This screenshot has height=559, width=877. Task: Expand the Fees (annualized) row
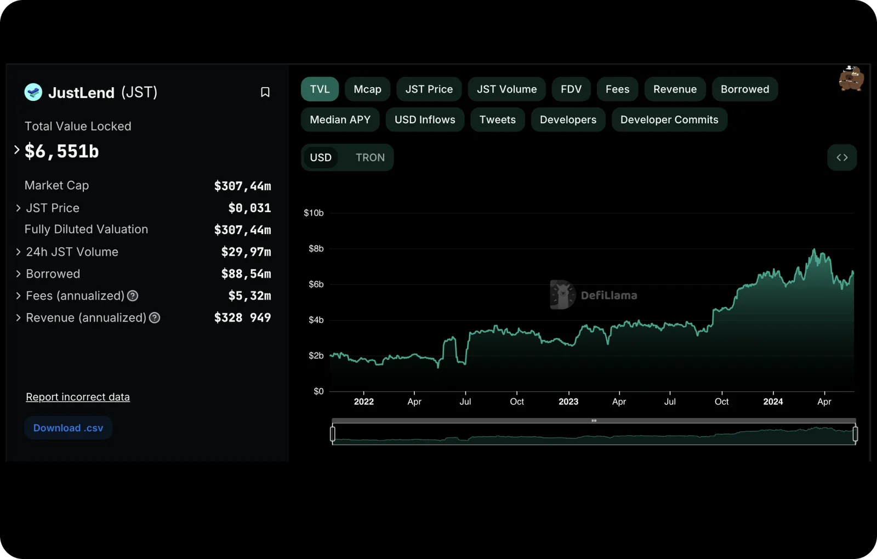pyautogui.click(x=18, y=296)
